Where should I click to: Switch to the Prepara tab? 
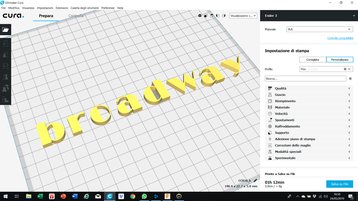(x=46, y=16)
